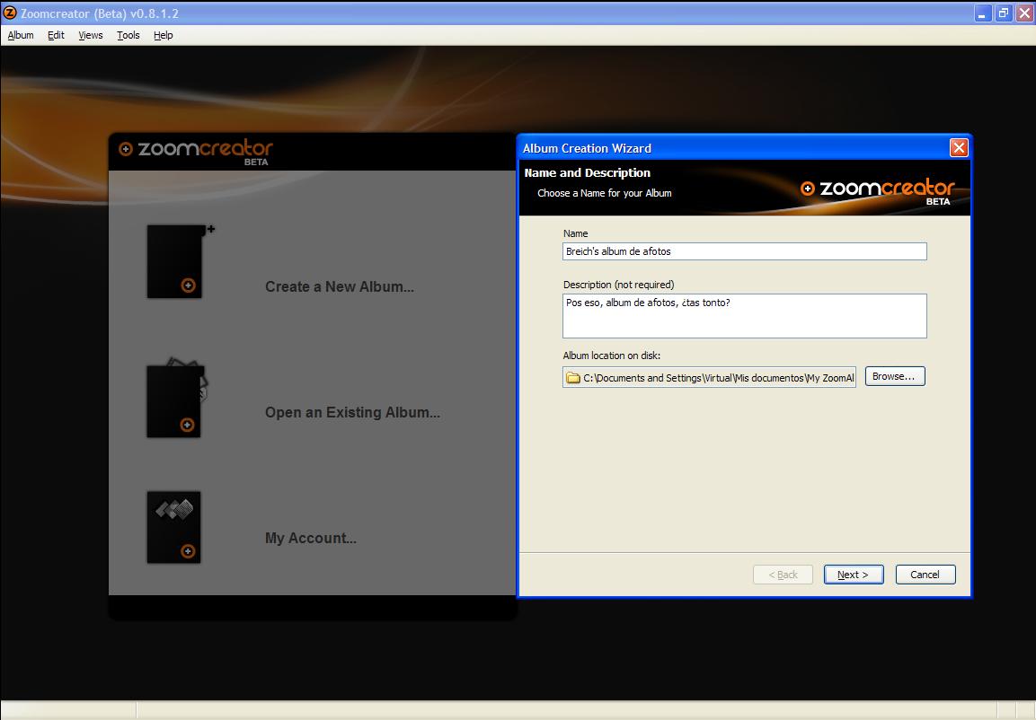Click the 'Album Creation Wizard' title bar text
The width and height of the screenshot is (1036, 720).
[588, 148]
